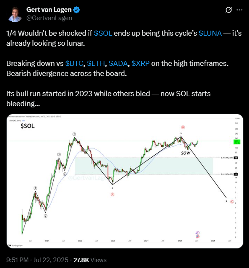249x268 pixels.
Task: Click the circled 5 wave marker
Action: coord(74,134)
